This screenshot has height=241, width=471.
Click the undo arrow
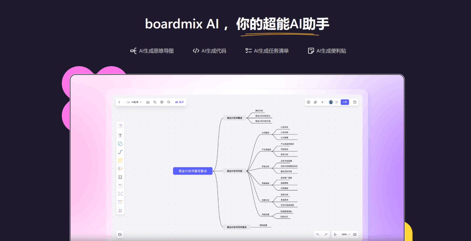tap(318, 235)
